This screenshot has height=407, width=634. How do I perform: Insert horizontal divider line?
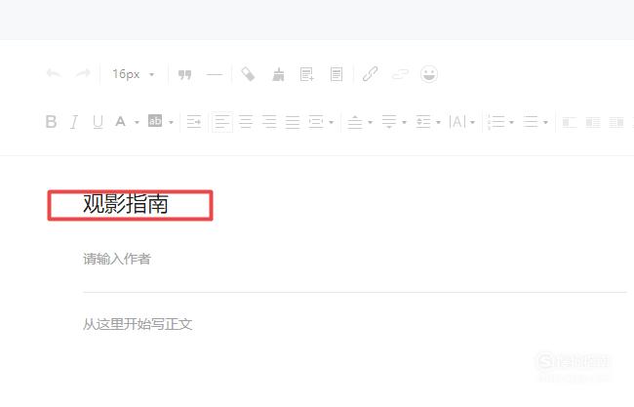click(215, 74)
